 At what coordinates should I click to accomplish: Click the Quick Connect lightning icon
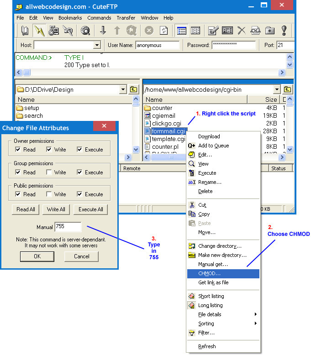(x=40, y=31)
